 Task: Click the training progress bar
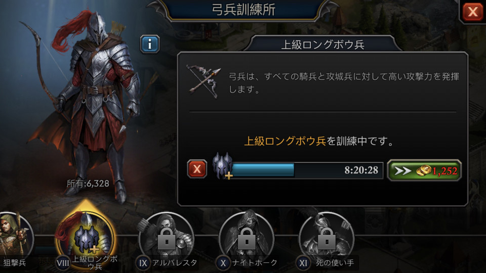pyautogui.click(x=307, y=170)
